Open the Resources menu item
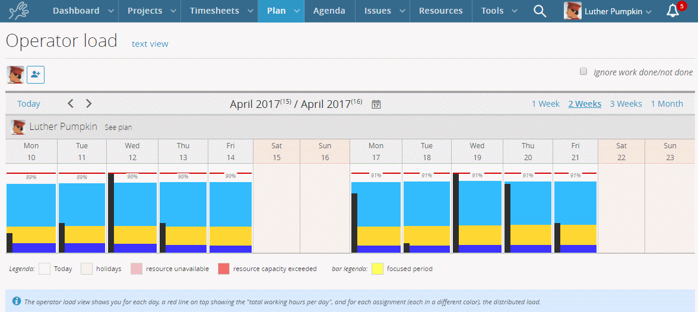This screenshot has width=698, height=312. click(440, 11)
